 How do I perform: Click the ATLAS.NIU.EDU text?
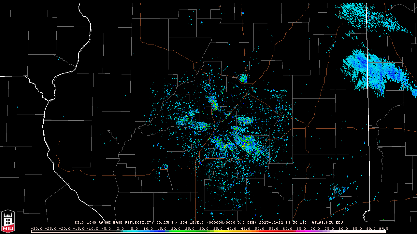(327, 223)
